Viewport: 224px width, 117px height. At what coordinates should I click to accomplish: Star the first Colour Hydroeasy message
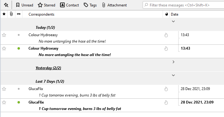click(4, 35)
